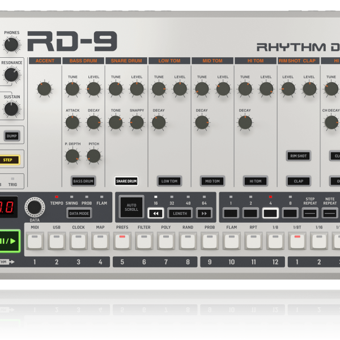
Task: Click the highlighted button under number 4
Action: (x=270, y=213)
